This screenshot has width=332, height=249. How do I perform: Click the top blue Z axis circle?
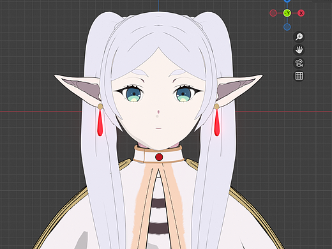click(x=287, y=1)
